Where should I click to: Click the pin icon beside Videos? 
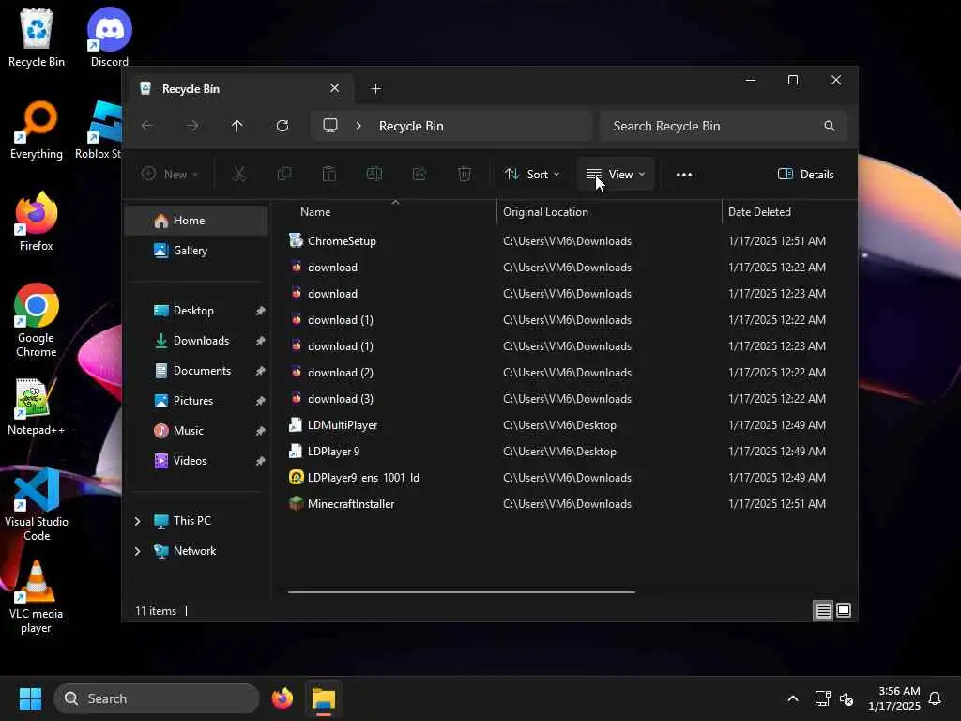coord(261,461)
